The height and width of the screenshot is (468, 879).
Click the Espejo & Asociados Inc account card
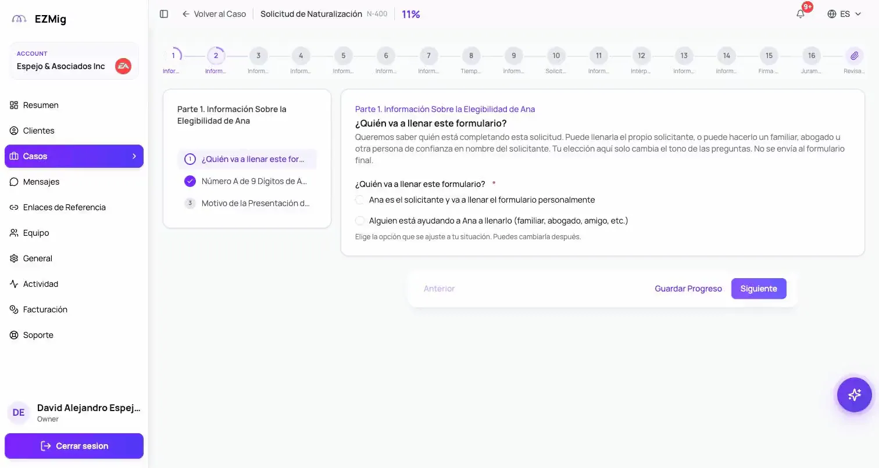(x=74, y=60)
